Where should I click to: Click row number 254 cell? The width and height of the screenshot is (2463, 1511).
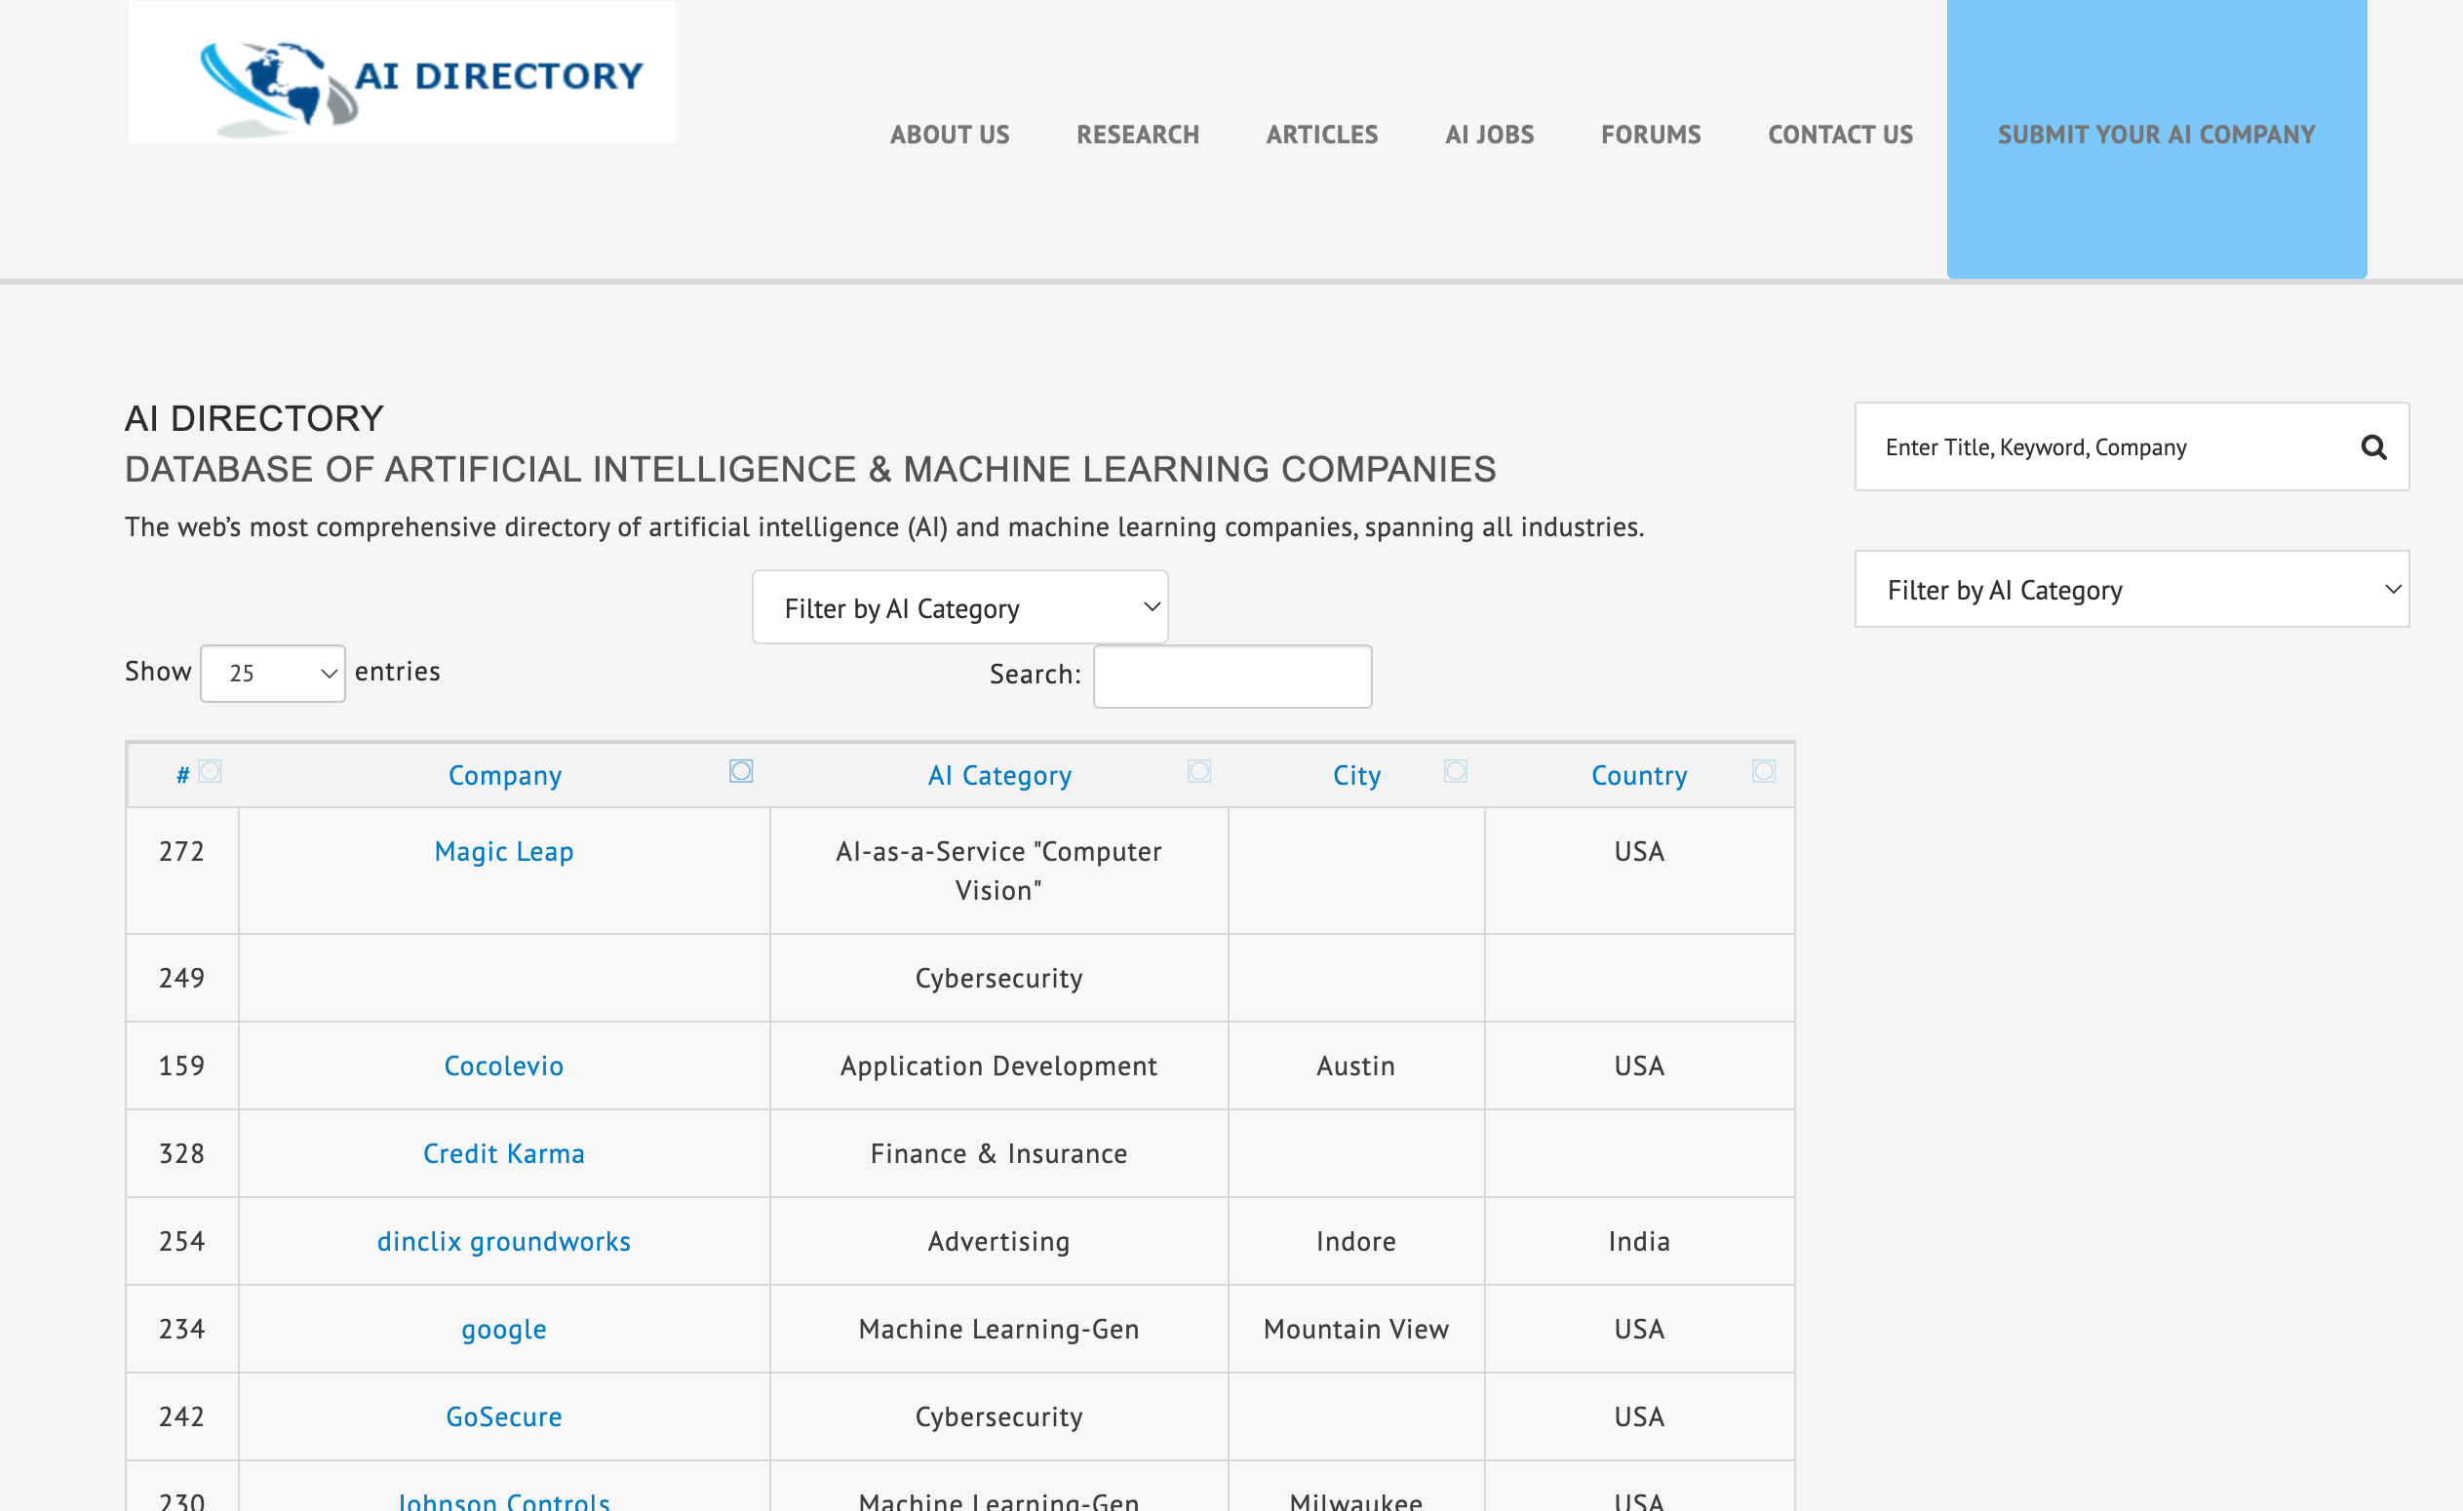(182, 1241)
